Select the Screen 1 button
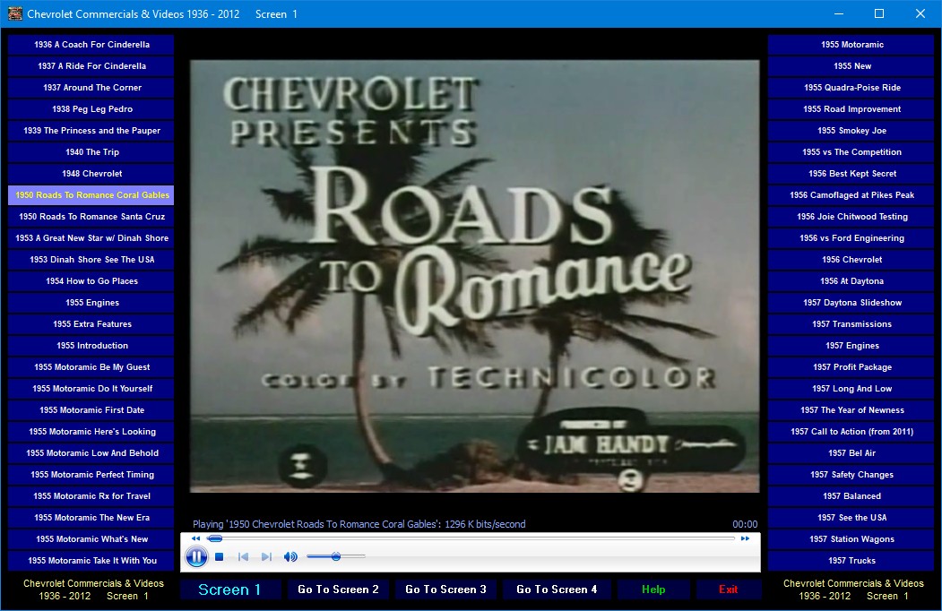Screen dimensions: 942x611 coord(229,589)
